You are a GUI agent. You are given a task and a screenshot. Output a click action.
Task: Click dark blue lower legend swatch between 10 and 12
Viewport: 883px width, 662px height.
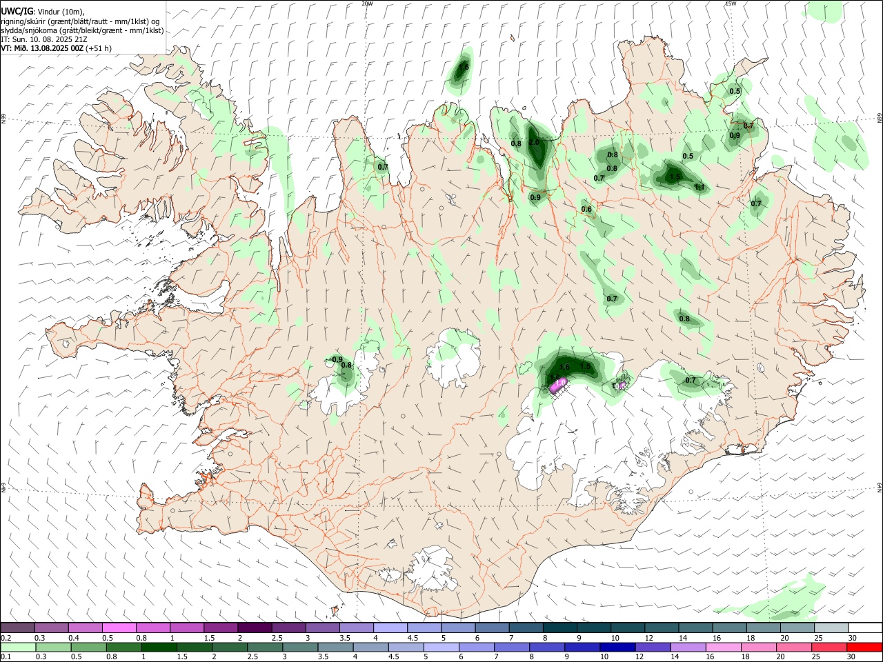point(617,648)
